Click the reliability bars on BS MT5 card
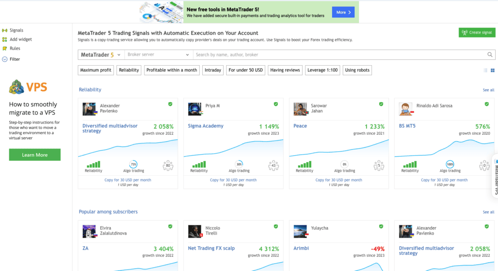 pos(409,164)
